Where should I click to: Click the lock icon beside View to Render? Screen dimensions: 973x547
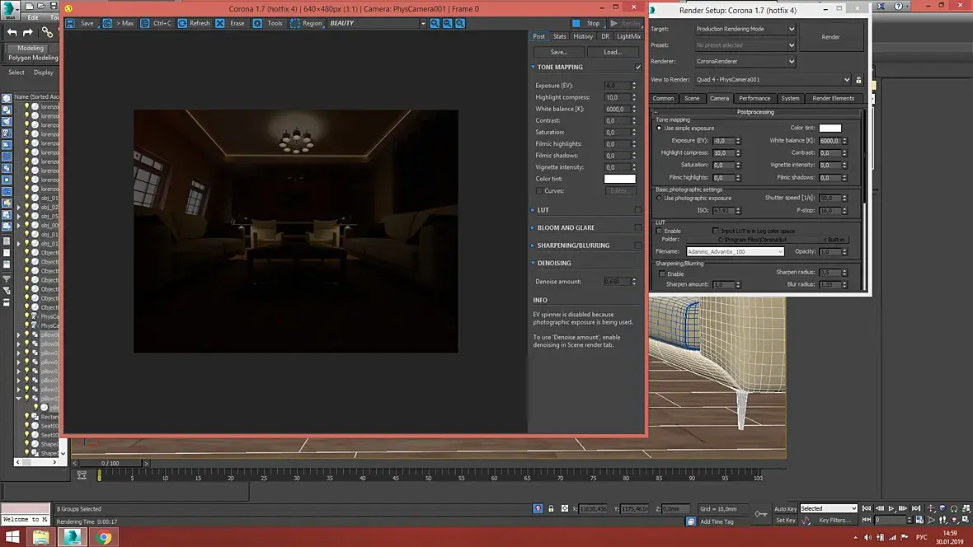(858, 80)
